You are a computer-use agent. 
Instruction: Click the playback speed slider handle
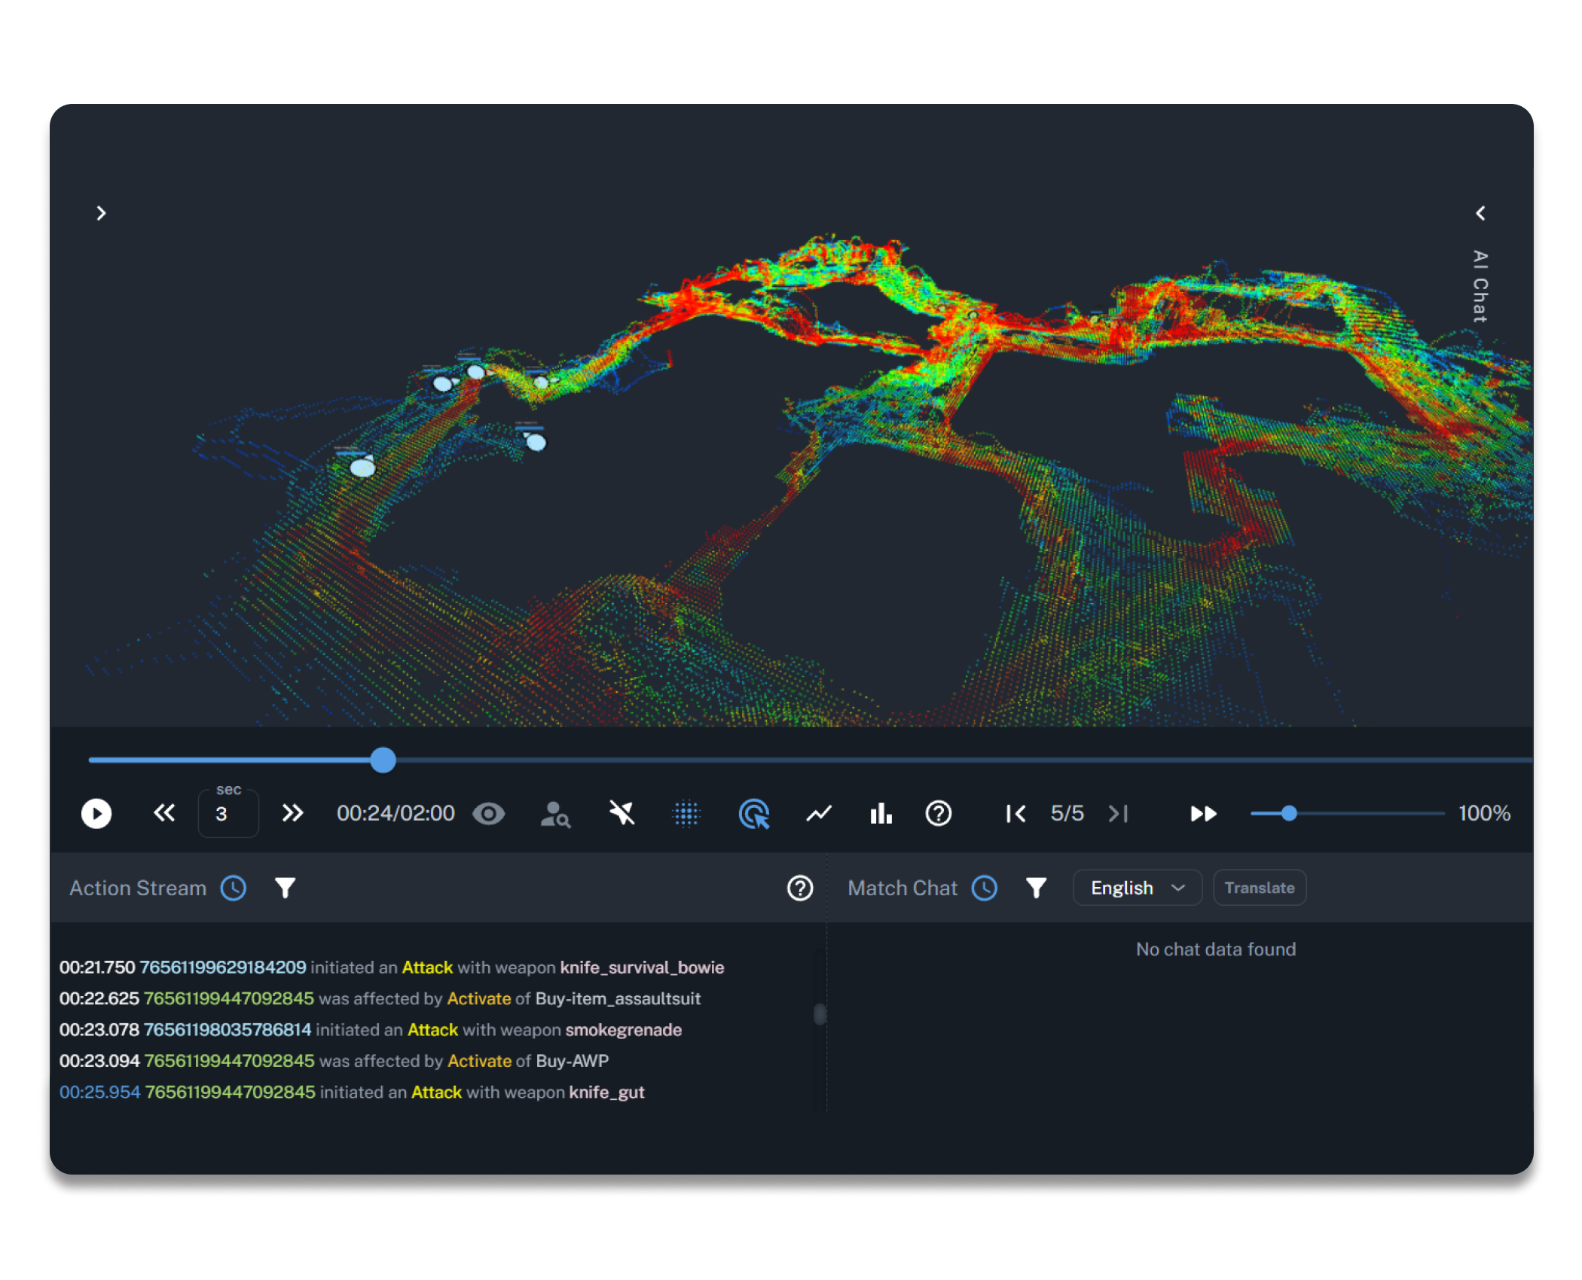(1289, 813)
